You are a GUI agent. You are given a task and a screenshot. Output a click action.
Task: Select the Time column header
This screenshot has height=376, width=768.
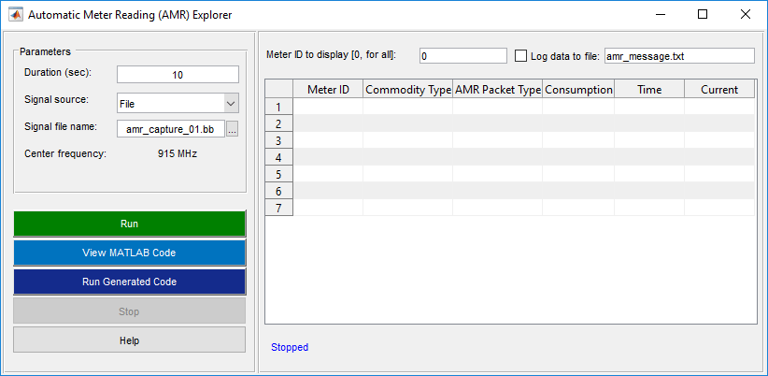coord(649,90)
